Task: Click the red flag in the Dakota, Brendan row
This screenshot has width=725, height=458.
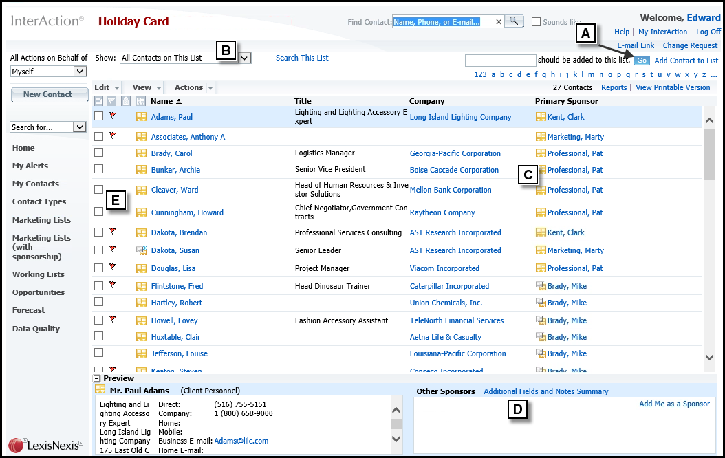Action: (112, 230)
